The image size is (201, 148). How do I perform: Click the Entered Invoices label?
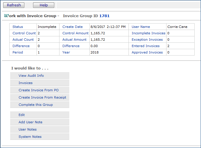(146, 46)
